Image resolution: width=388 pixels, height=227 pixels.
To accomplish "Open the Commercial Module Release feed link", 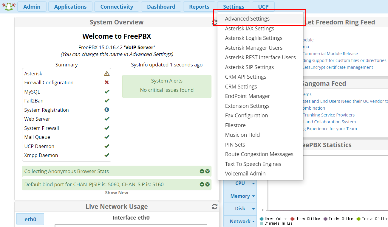I will point(330,54).
